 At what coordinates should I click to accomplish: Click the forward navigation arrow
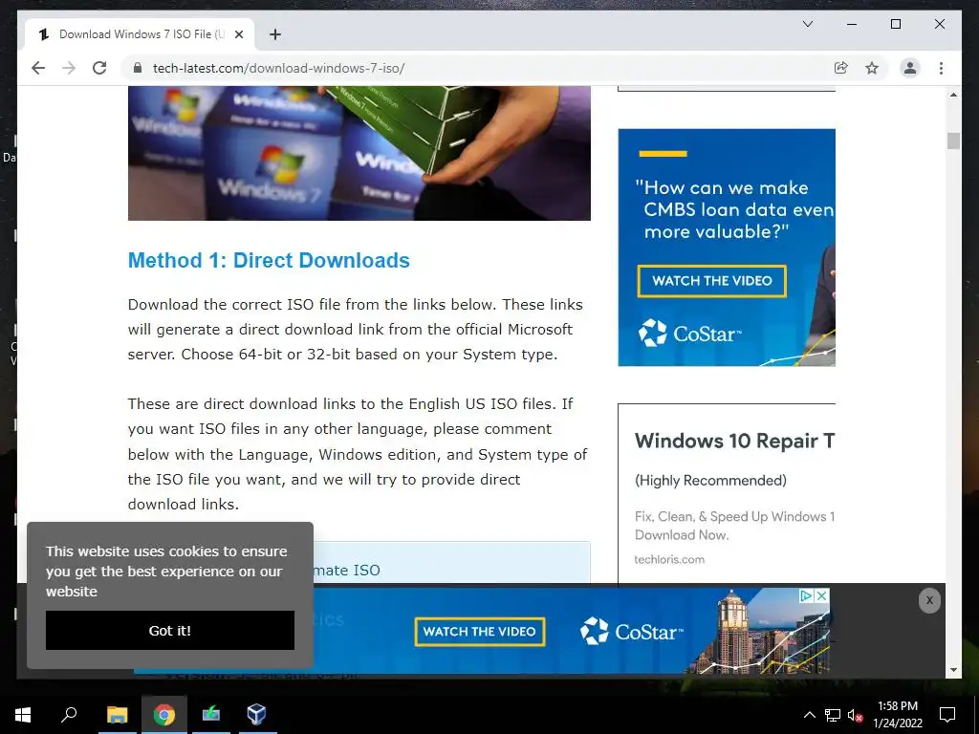(69, 68)
